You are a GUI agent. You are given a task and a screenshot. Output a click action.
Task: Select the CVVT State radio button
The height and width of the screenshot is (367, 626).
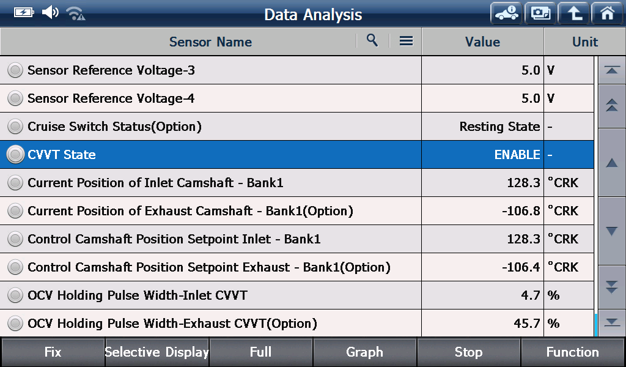click(x=15, y=155)
